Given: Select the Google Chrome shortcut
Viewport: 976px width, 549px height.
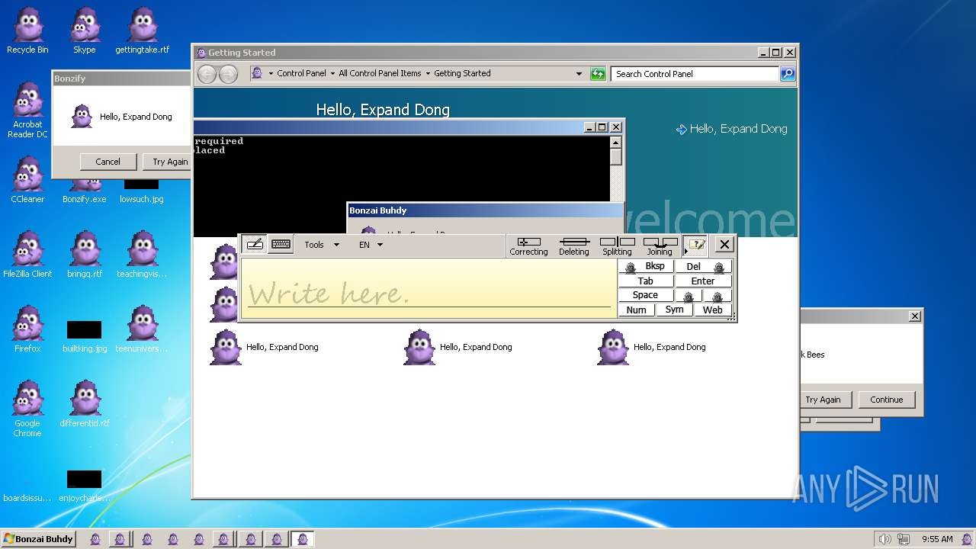Looking at the screenshot, I should pos(27,409).
